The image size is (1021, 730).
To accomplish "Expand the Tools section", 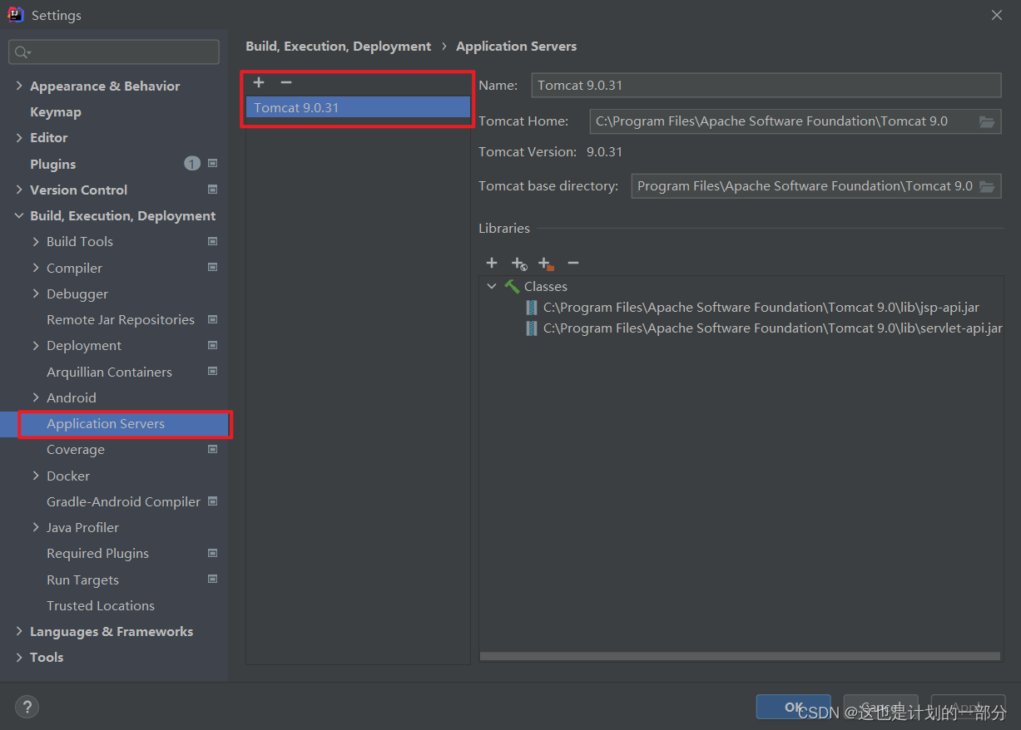I will tap(19, 657).
